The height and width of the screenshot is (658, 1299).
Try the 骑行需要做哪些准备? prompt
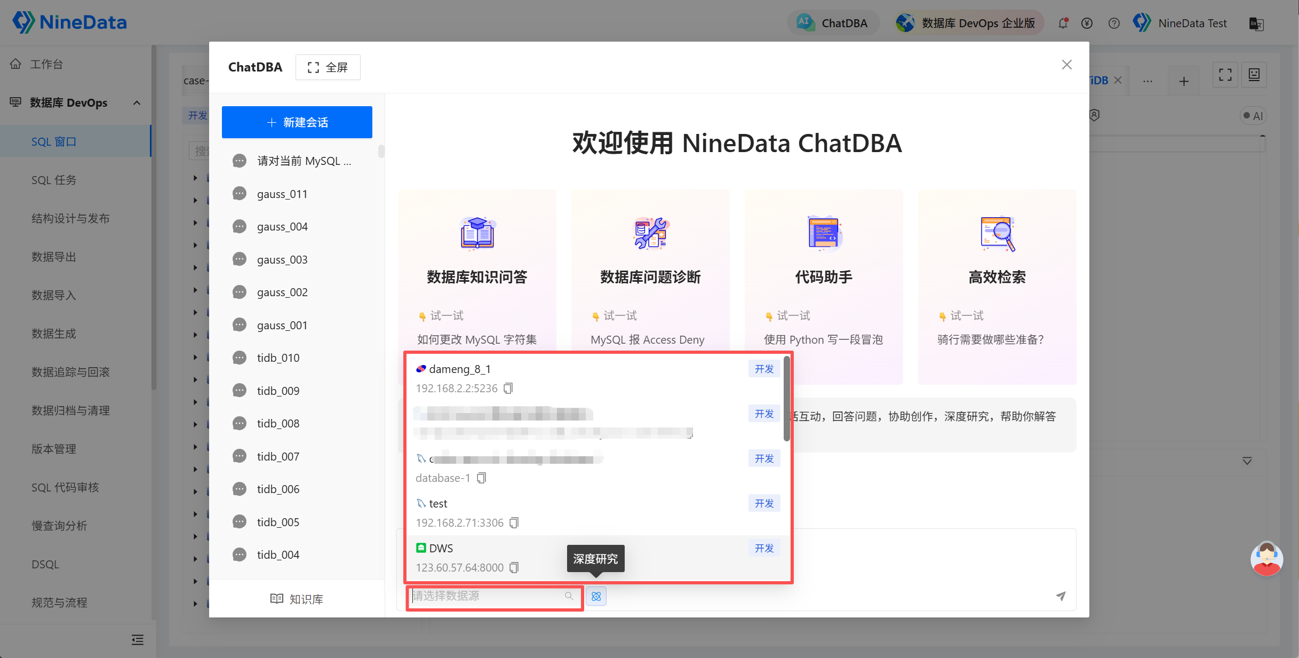click(x=991, y=340)
